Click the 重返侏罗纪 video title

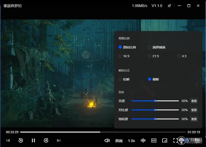pyautogui.click(x=12, y=6)
